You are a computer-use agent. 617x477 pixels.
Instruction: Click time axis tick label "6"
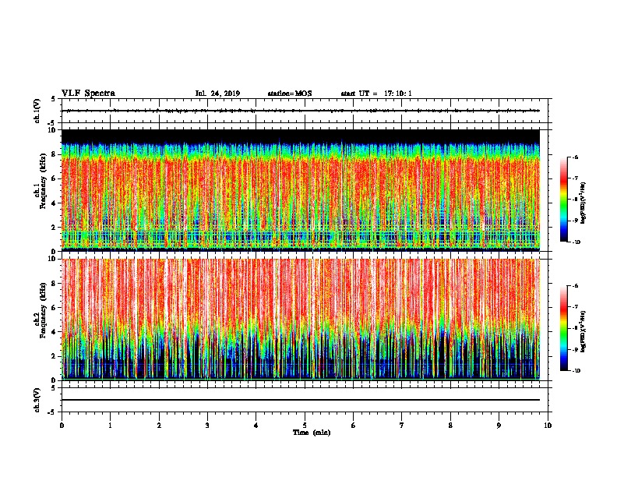pyautogui.click(x=354, y=426)
